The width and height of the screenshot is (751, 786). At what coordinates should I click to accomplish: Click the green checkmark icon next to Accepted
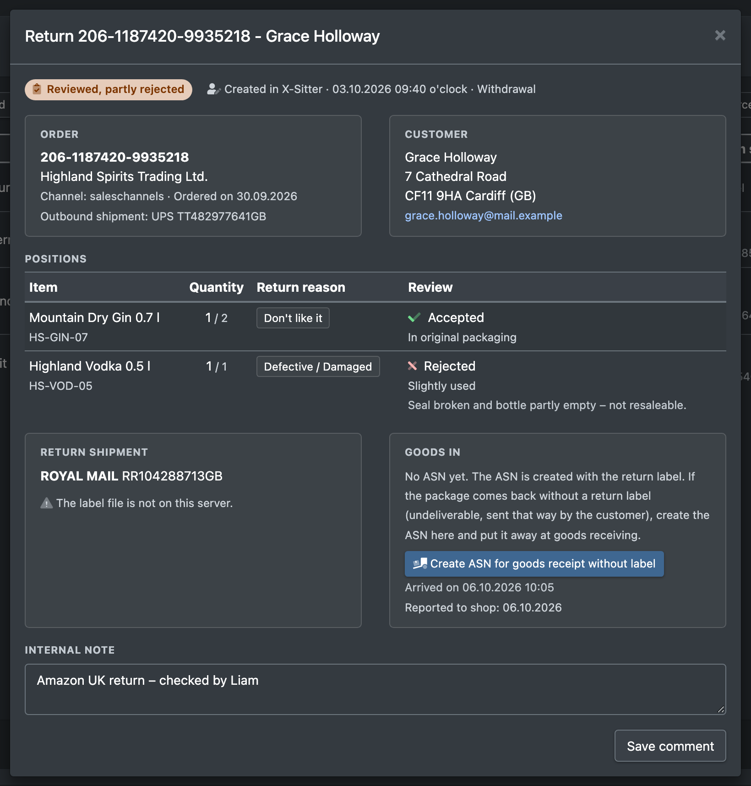coord(414,317)
